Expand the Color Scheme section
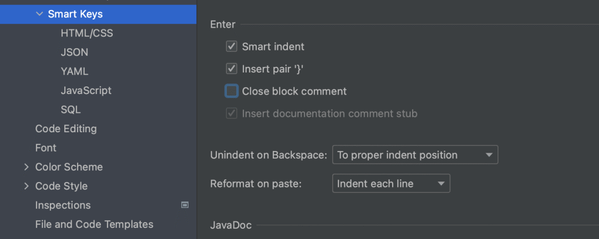The image size is (599, 239). pyautogui.click(x=26, y=167)
